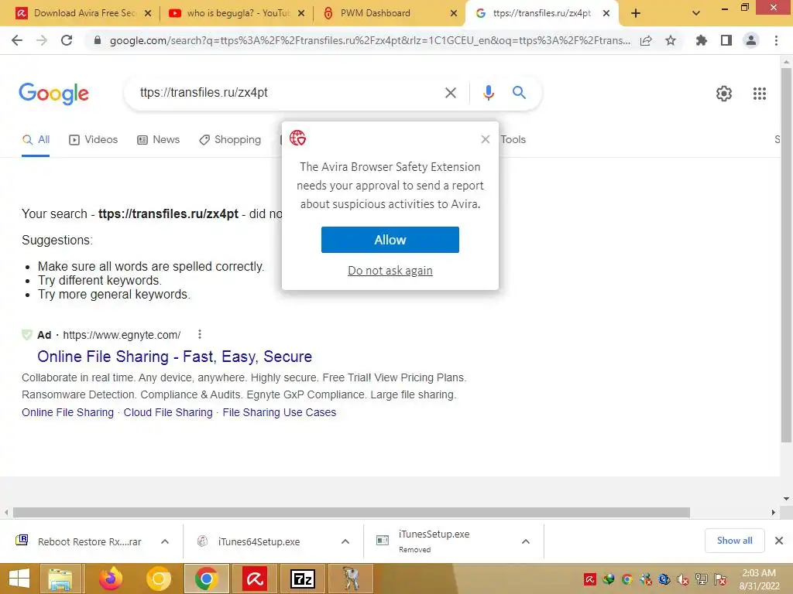Open the egnyte ad options menu

click(x=200, y=334)
